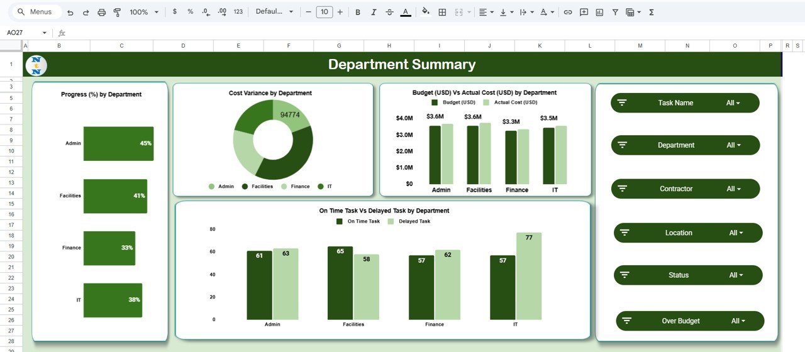Select the Paint format tool
This screenshot has height=352, width=805.
coord(117,12)
